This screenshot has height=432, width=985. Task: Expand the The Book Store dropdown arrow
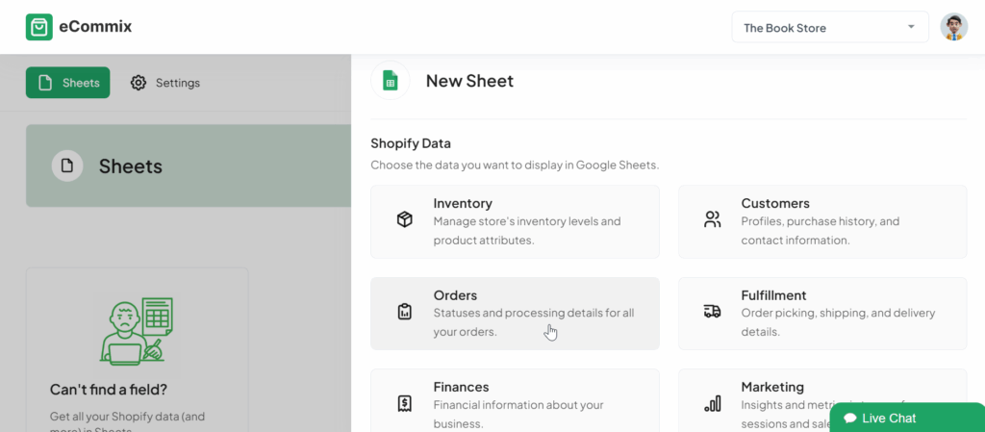coord(911,27)
